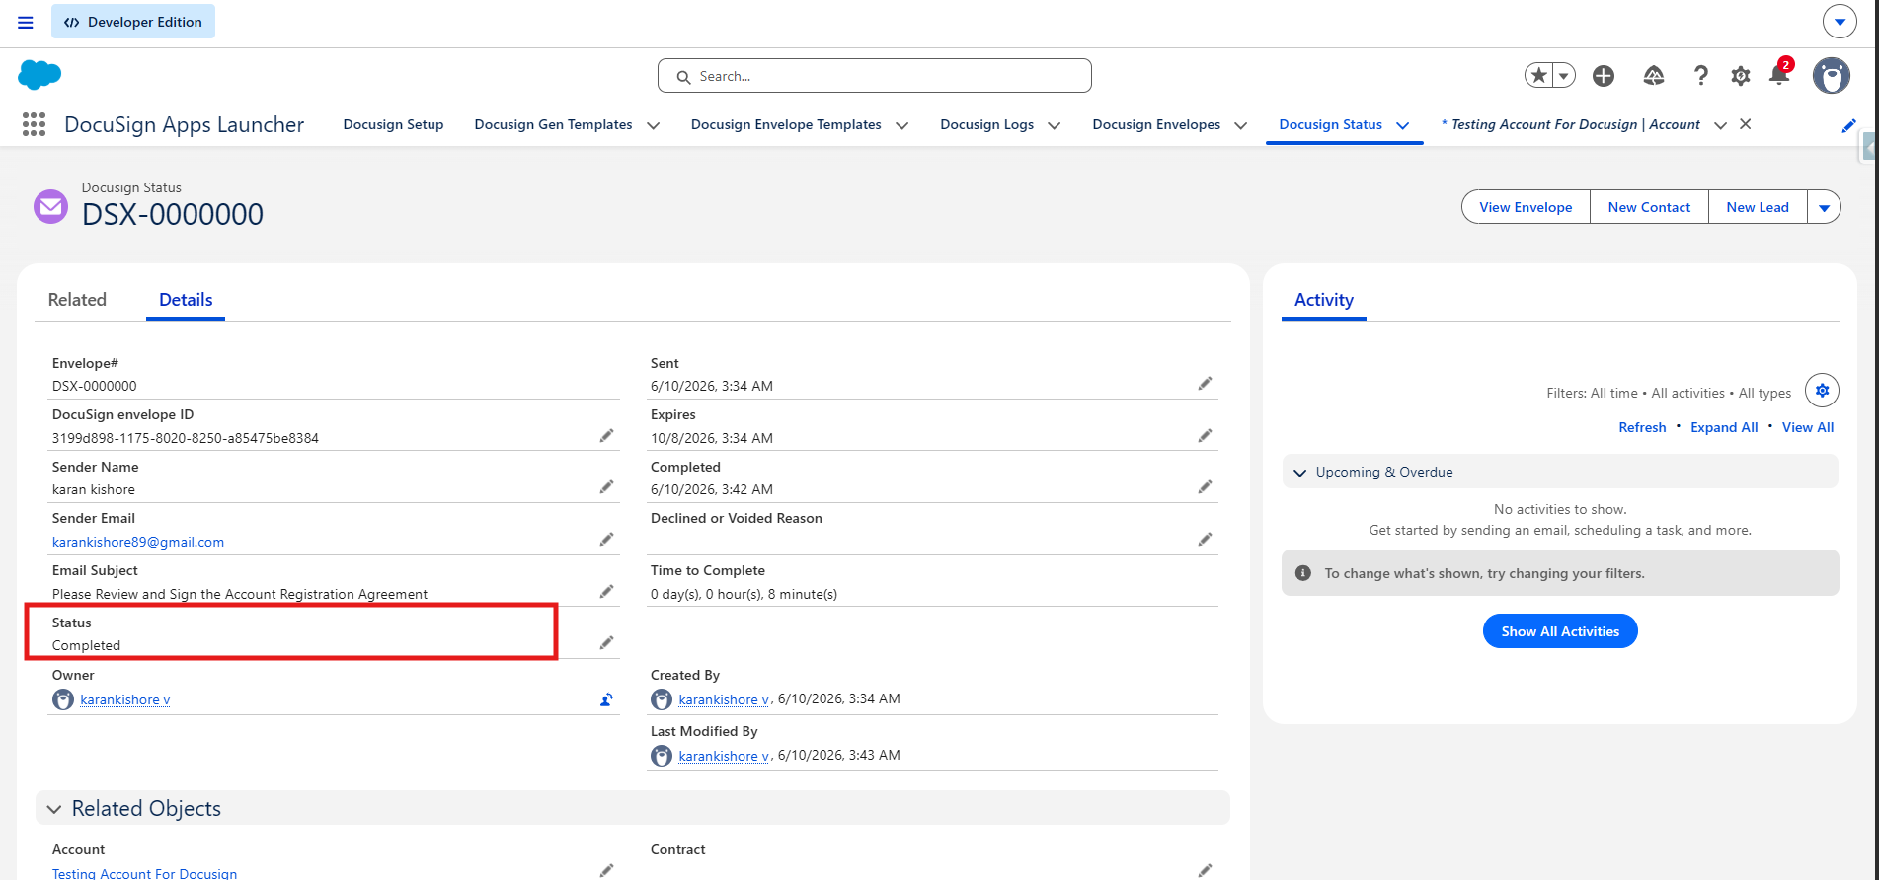Screen dimensions: 1879x880
Task: Open the Help question mark icon
Action: click(1700, 76)
